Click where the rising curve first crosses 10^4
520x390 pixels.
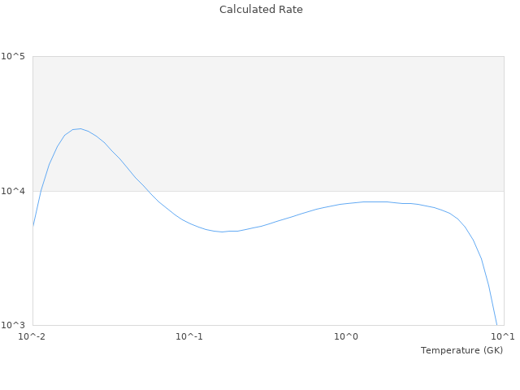[x=41, y=191]
